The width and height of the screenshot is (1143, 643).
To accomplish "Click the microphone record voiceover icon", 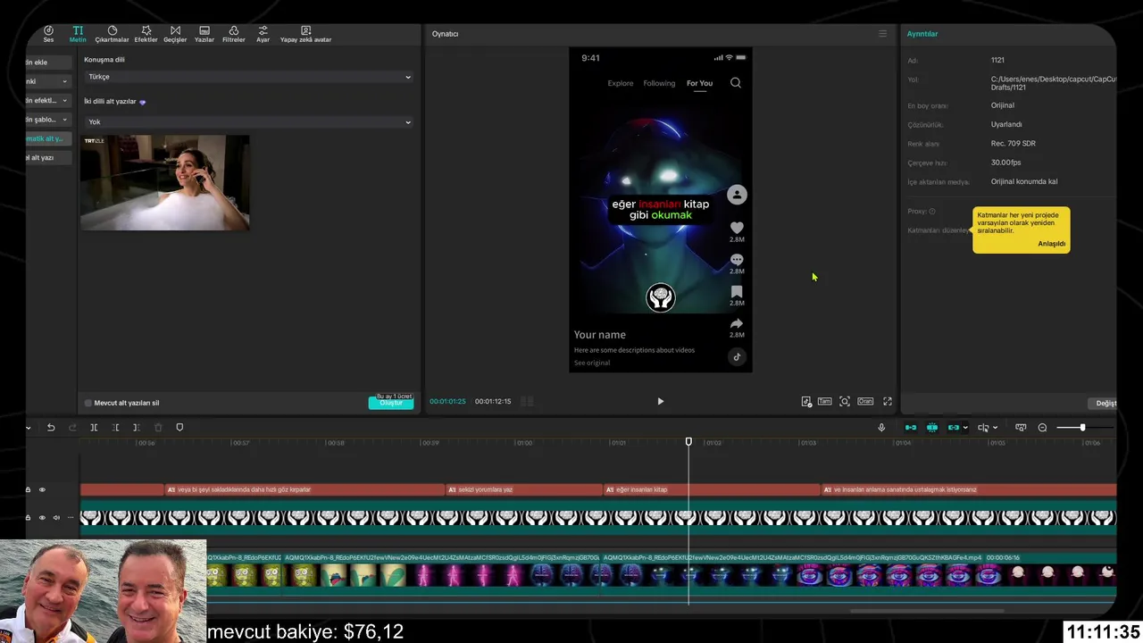I will pyautogui.click(x=881, y=428).
